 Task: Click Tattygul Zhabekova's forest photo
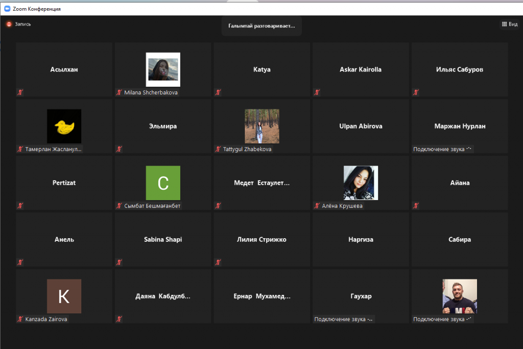coord(261,126)
